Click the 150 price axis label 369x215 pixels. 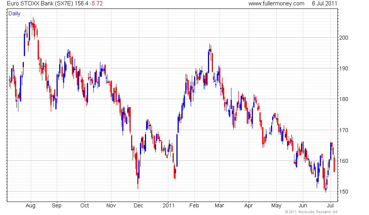coord(343,192)
